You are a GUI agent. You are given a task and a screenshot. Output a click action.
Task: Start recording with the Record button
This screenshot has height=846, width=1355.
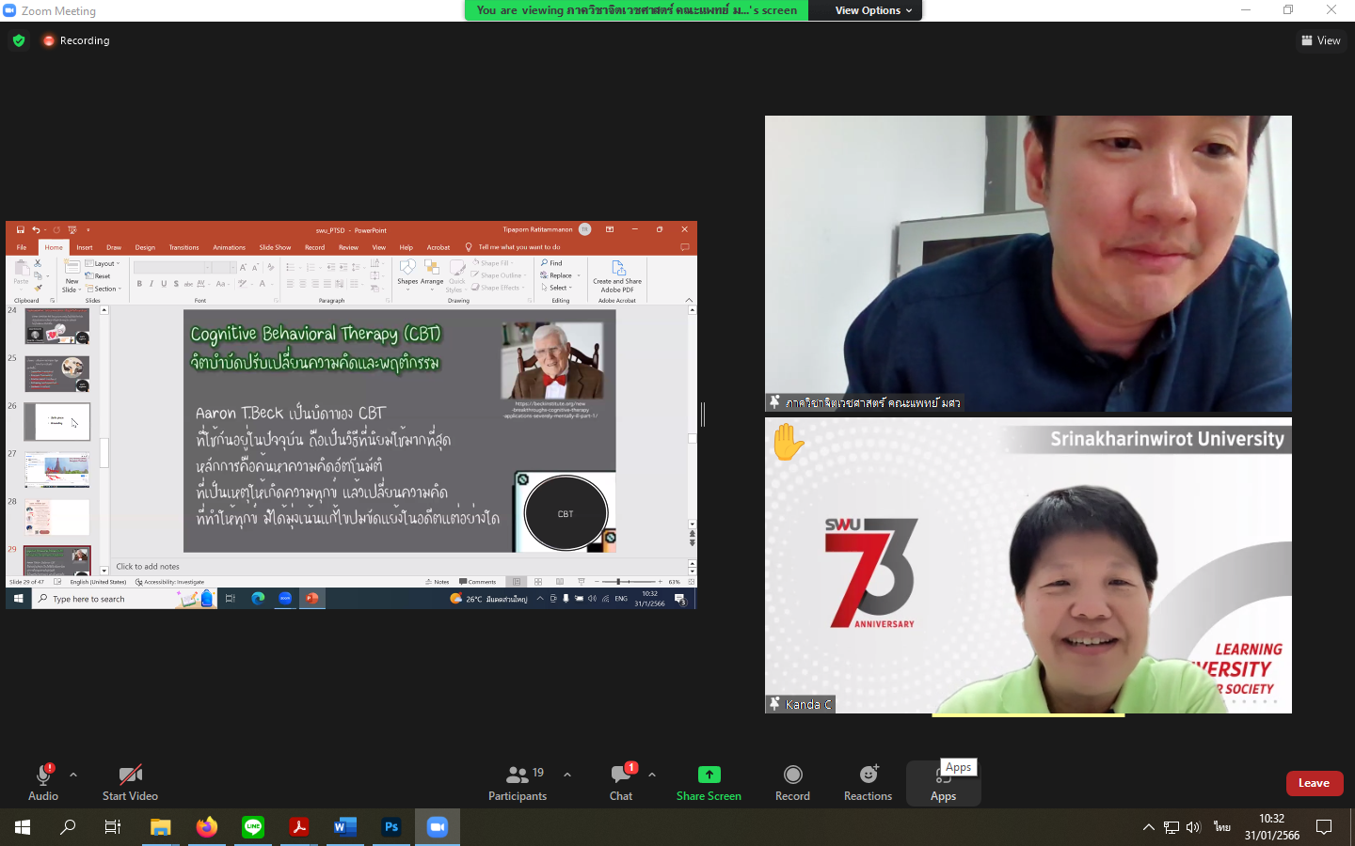792,782
